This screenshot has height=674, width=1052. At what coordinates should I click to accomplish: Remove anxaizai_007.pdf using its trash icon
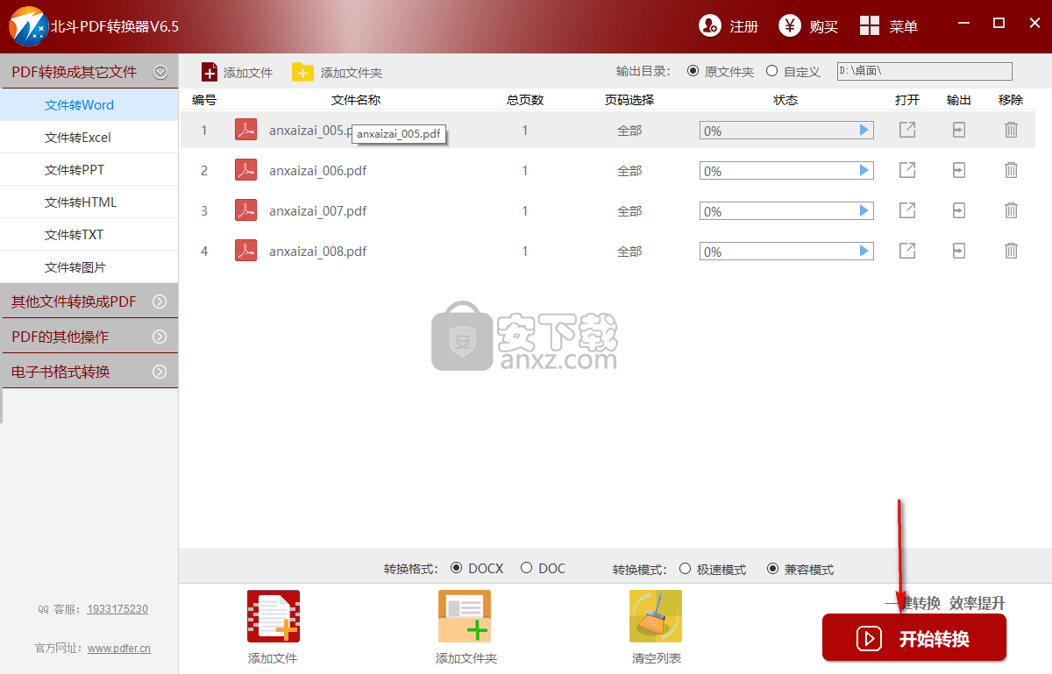[x=1011, y=210]
